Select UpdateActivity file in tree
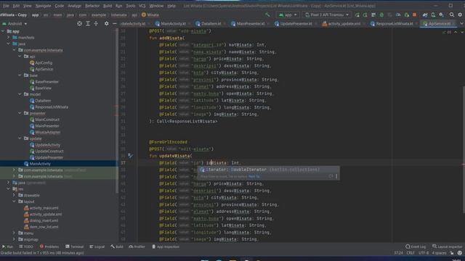Image resolution: width=465 pixels, height=261 pixels. coord(45,145)
